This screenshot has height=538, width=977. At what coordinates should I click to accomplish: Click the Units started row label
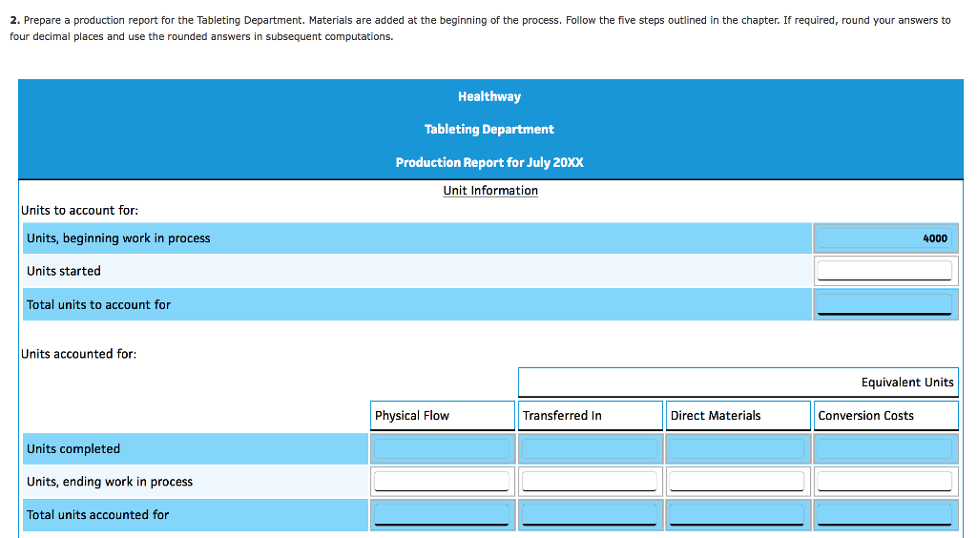pyautogui.click(x=64, y=271)
